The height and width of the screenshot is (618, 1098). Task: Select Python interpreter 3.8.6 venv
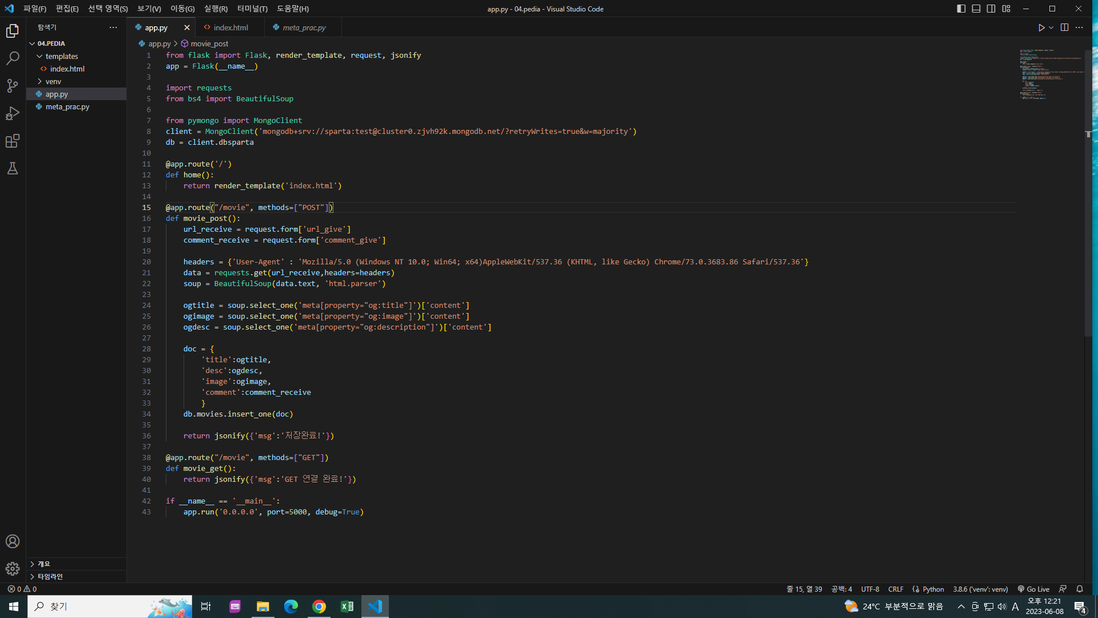point(980,589)
